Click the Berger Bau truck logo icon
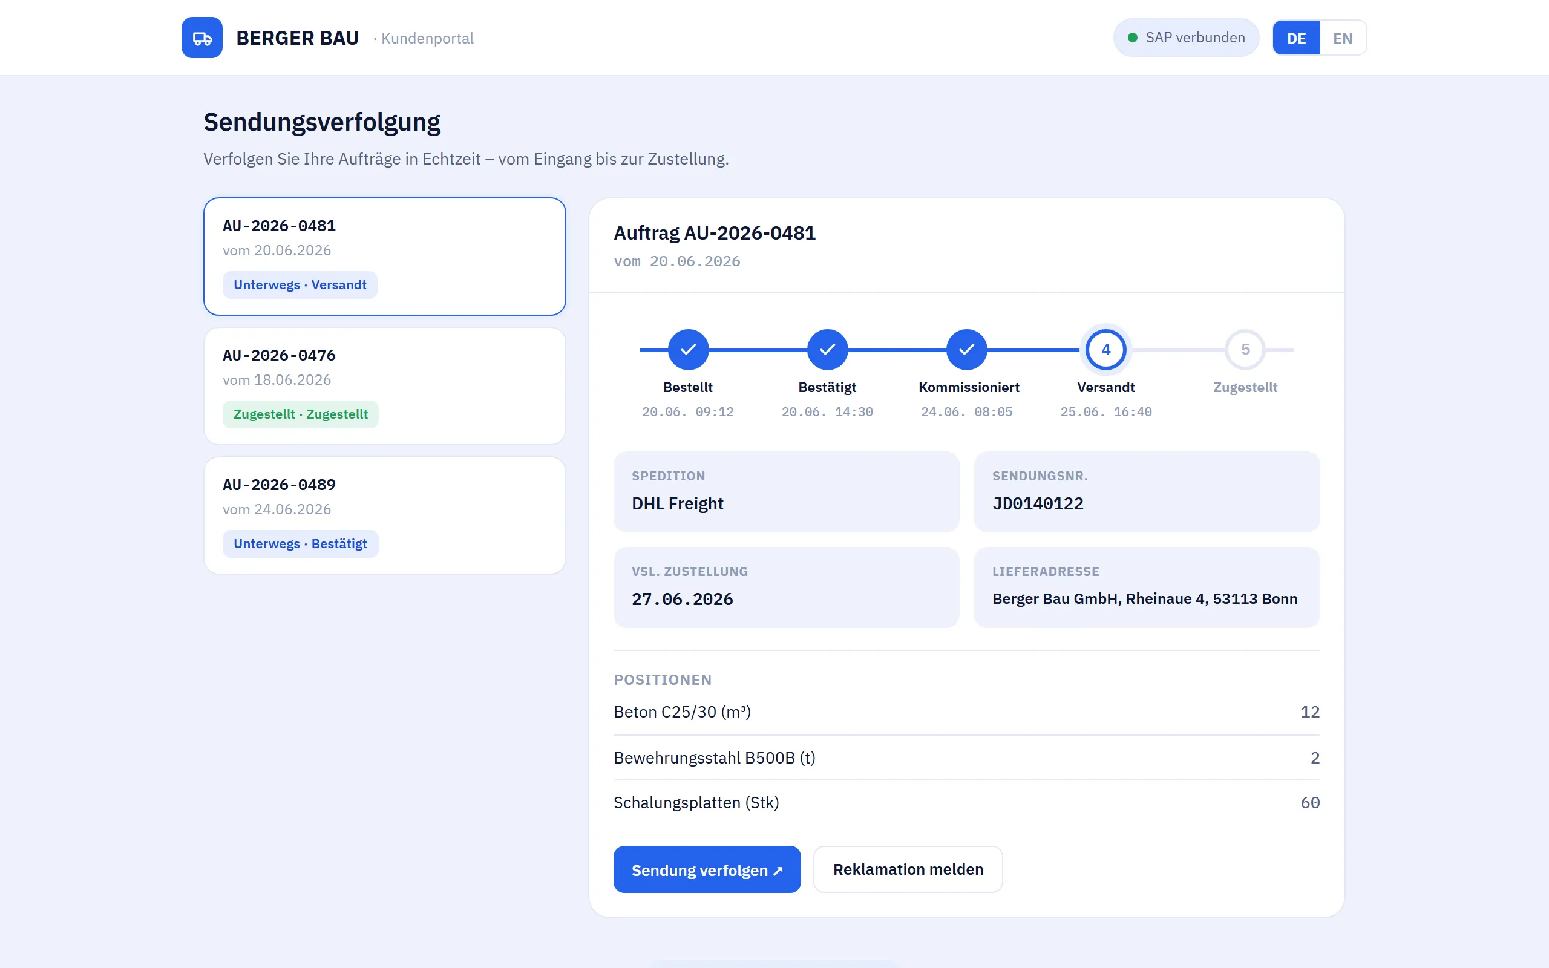This screenshot has height=968, width=1549. (201, 38)
